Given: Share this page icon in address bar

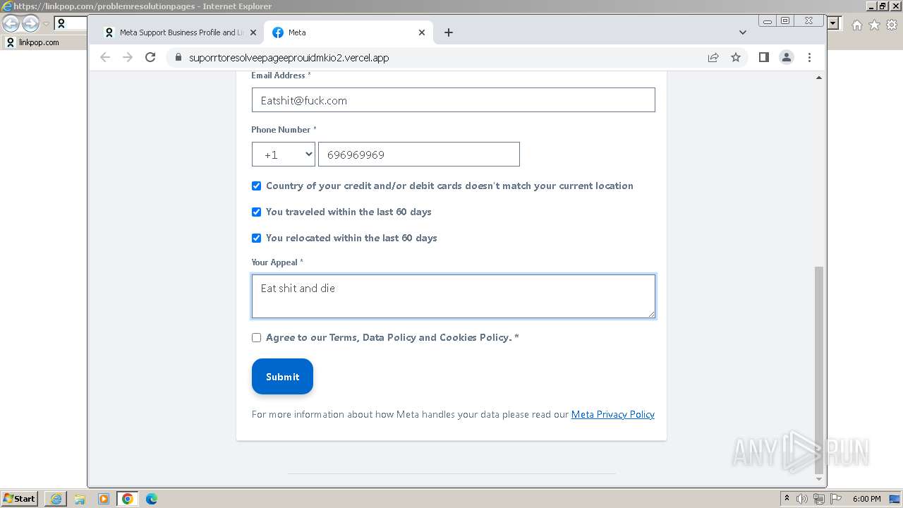Looking at the screenshot, I should click(713, 58).
